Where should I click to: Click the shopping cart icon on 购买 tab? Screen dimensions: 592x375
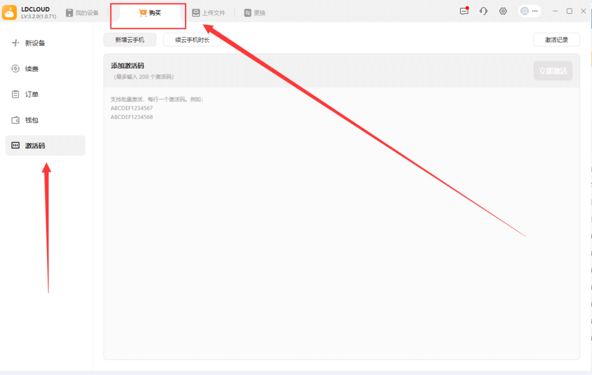(143, 13)
